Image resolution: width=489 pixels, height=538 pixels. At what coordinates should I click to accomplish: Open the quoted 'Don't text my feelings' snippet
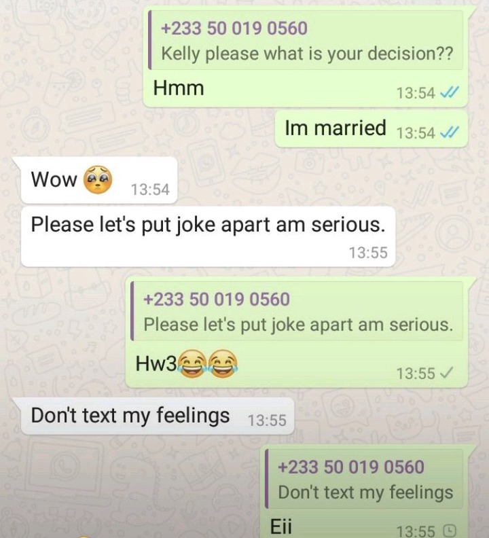click(x=364, y=479)
